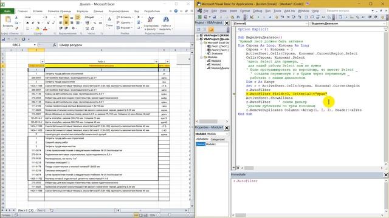Open Insert menu in VBA editor

click(233, 11)
